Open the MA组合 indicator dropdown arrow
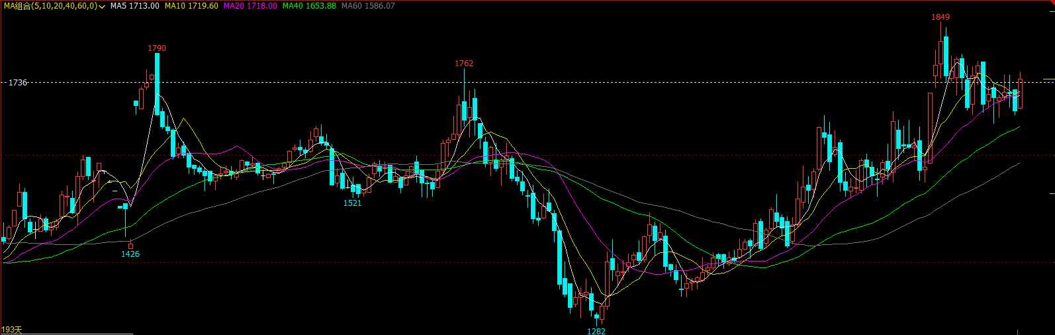The image size is (1055, 335). [103, 6]
